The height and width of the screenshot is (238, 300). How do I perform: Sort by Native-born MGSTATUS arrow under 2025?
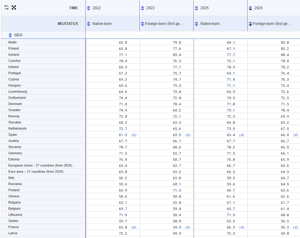[196, 24]
